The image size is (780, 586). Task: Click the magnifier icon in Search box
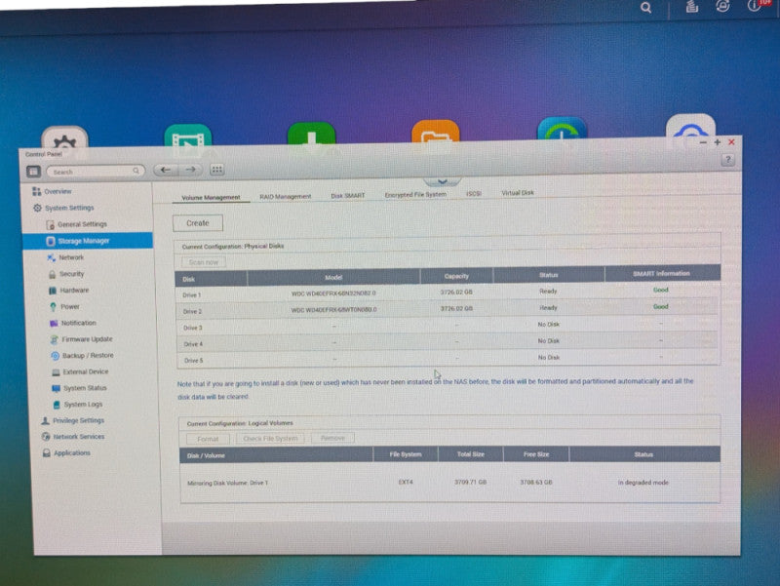coord(136,171)
